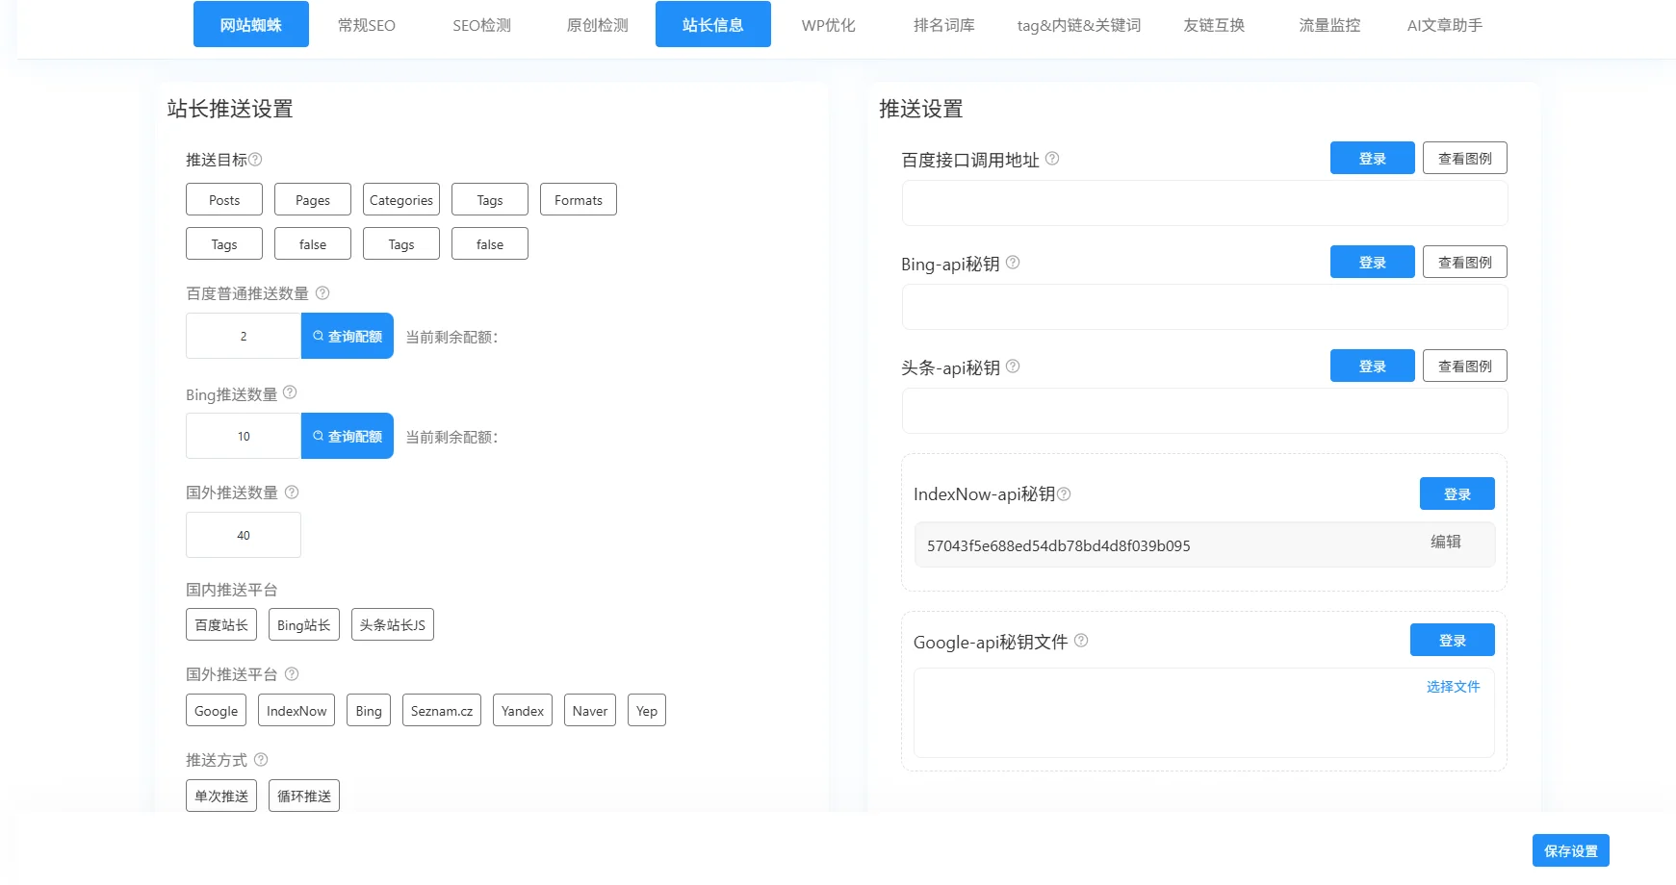Click the Bing-api秘钥 input box
The height and width of the screenshot is (885, 1676).
tap(1204, 307)
